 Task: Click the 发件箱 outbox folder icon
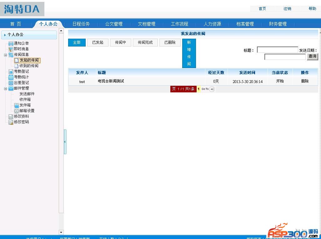coord(17,105)
